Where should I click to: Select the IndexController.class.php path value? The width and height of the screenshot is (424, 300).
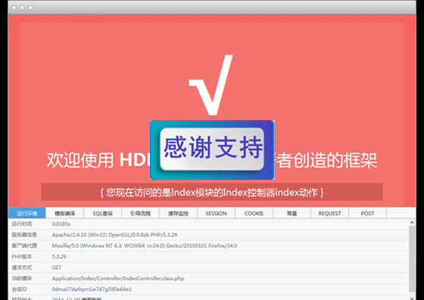point(118,278)
